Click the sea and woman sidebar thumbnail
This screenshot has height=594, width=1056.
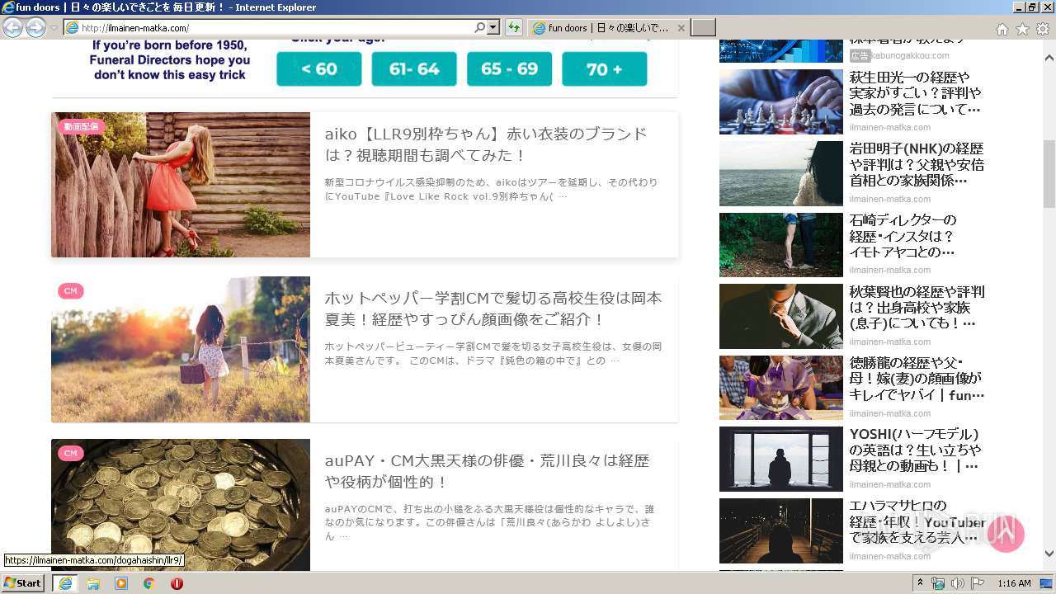pos(781,173)
